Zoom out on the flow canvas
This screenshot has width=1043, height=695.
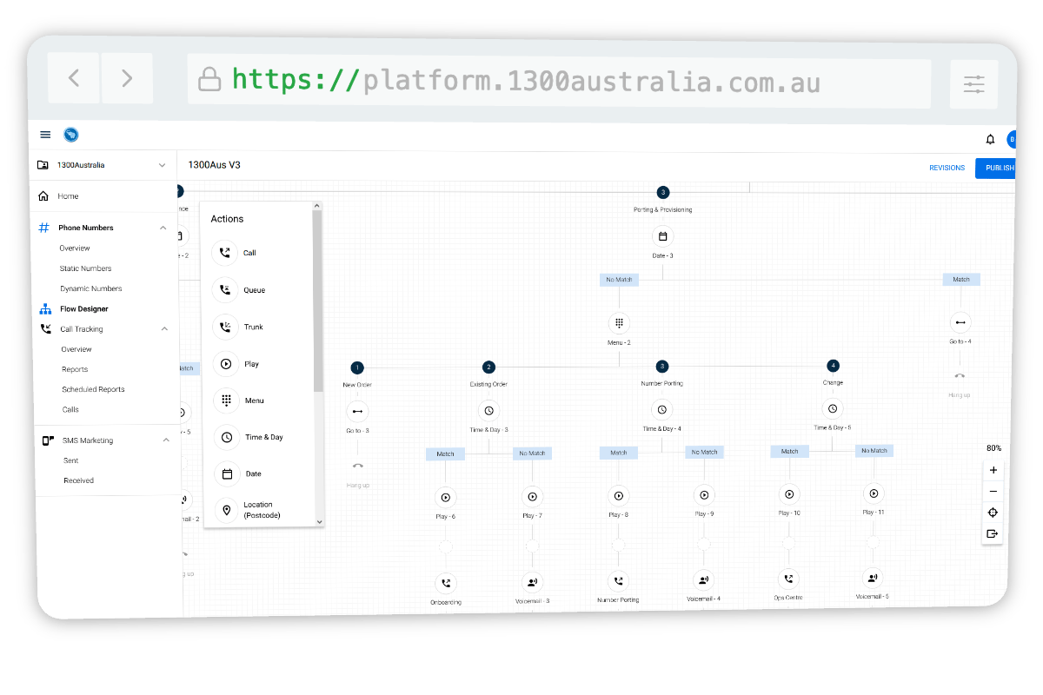(x=993, y=492)
